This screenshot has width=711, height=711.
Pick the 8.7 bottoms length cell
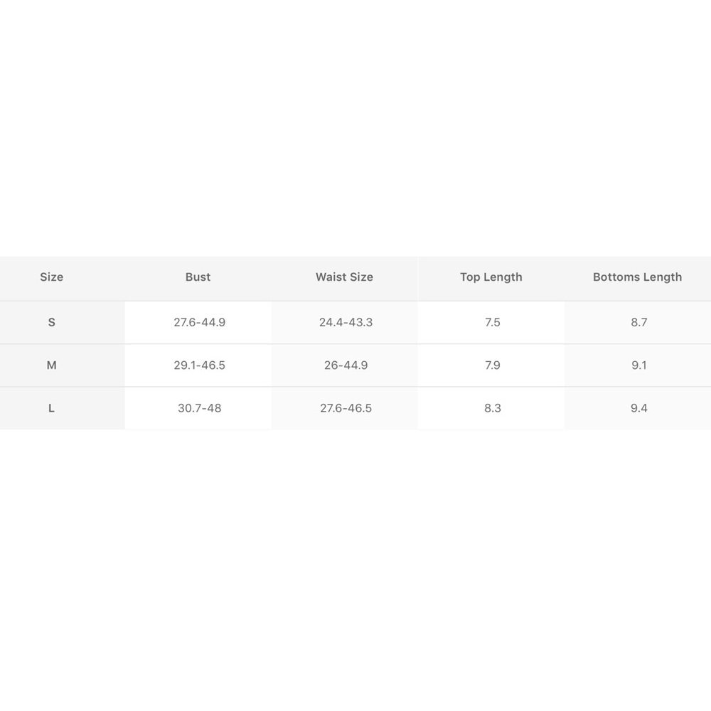(x=638, y=322)
